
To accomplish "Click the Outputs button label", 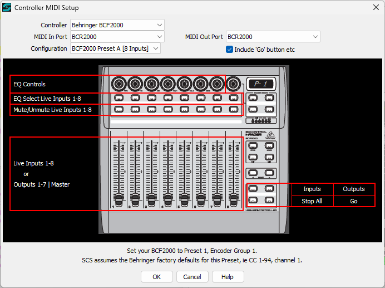I will (354, 189).
